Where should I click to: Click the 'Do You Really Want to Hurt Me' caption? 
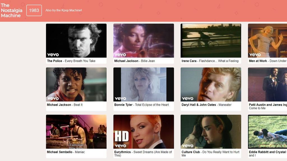tap(210, 154)
